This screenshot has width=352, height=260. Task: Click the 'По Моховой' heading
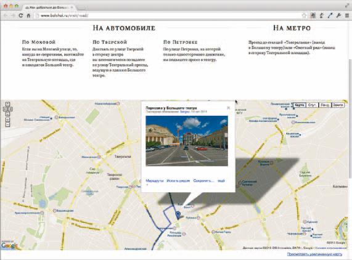coord(39,42)
